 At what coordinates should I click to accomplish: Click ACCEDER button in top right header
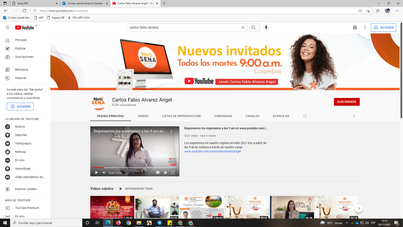point(383,27)
